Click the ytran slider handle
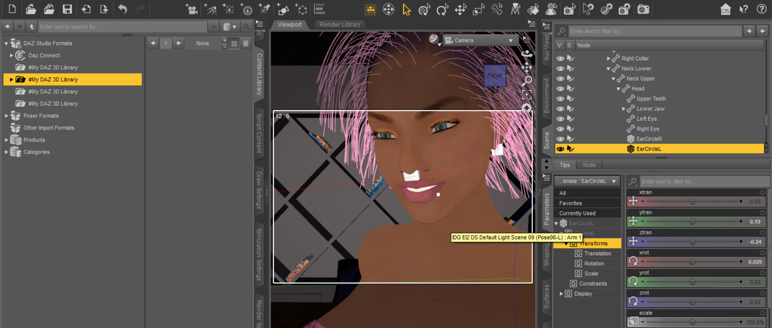This screenshot has width=772, height=328. (x=692, y=221)
